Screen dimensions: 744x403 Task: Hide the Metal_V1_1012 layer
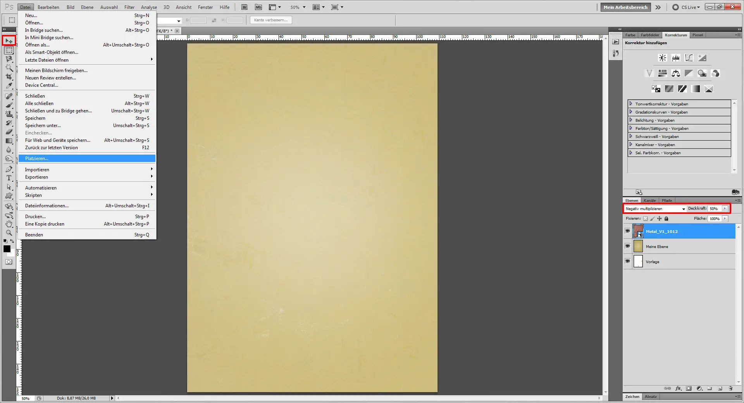pos(627,231)
